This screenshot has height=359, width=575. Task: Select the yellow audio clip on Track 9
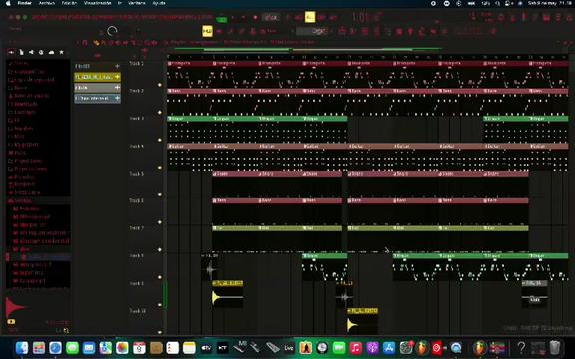[x=227, y=295]
